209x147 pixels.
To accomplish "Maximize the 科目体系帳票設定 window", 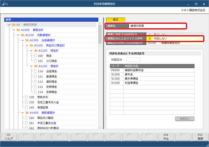I will [196, 4].
